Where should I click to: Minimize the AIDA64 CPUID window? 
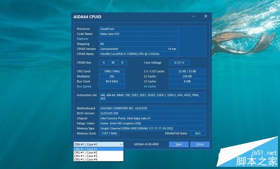(x=193, y=16)
